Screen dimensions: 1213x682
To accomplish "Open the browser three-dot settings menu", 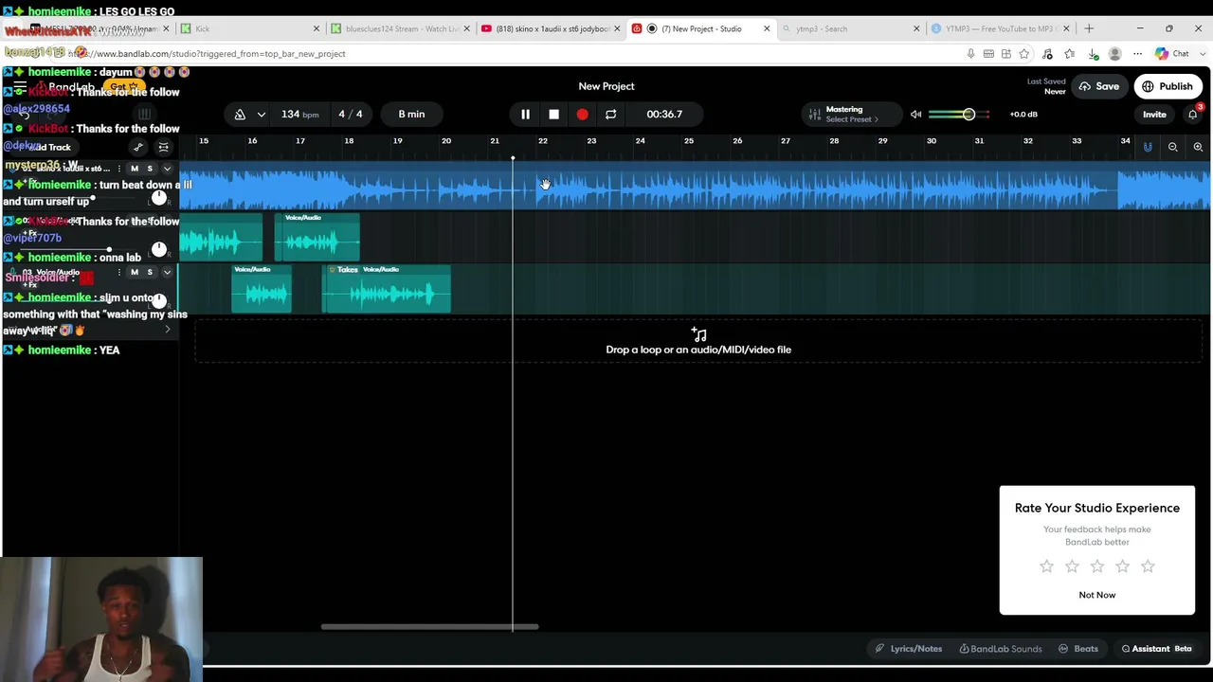I will (1137, 54).
